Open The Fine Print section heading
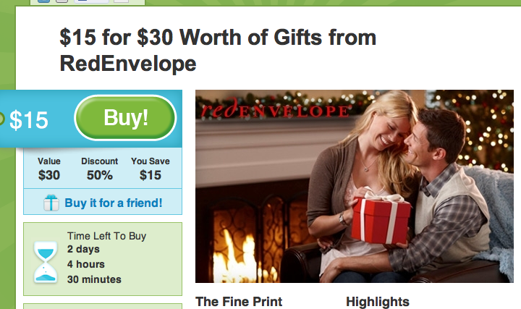 point(239,302)
